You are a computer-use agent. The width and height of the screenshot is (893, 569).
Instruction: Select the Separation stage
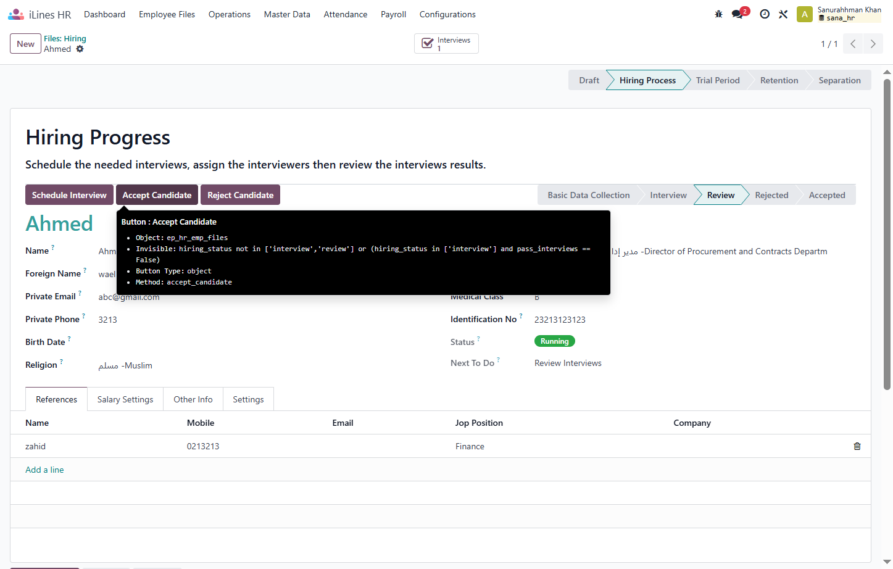pos(839,80)
